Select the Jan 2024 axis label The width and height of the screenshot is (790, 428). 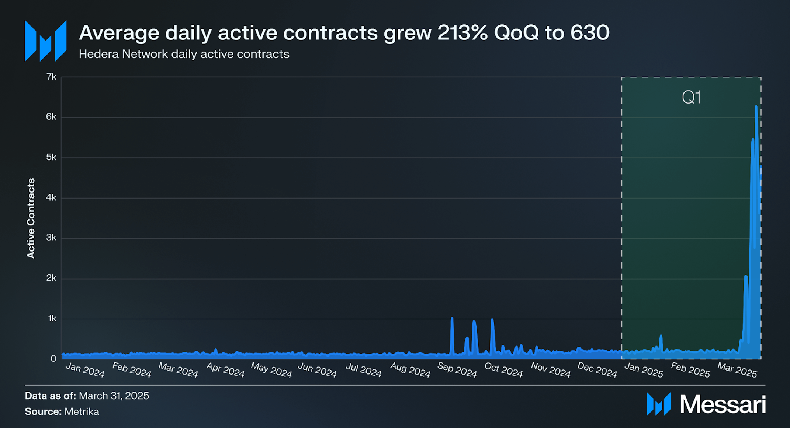[x=85, y=370]
